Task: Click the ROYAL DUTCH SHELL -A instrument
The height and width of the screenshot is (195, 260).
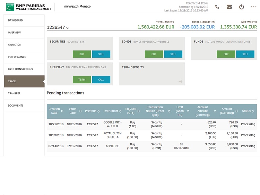Action: tap(112, 135)
